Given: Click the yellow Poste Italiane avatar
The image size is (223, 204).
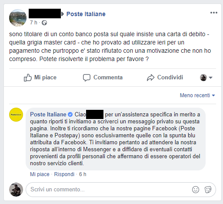Looking at the screenshot, I should click(x=16, y=115).
